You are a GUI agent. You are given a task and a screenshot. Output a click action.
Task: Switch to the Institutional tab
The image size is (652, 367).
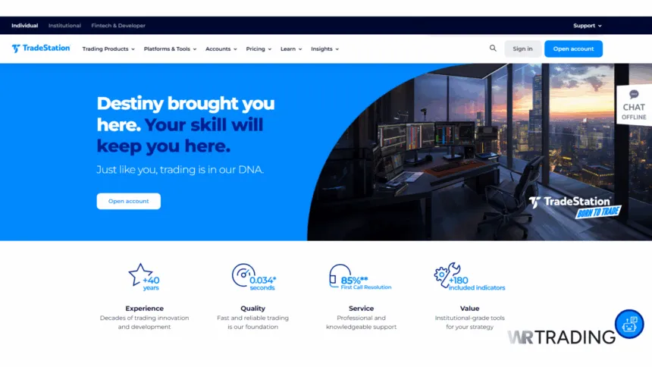point(64,26)
